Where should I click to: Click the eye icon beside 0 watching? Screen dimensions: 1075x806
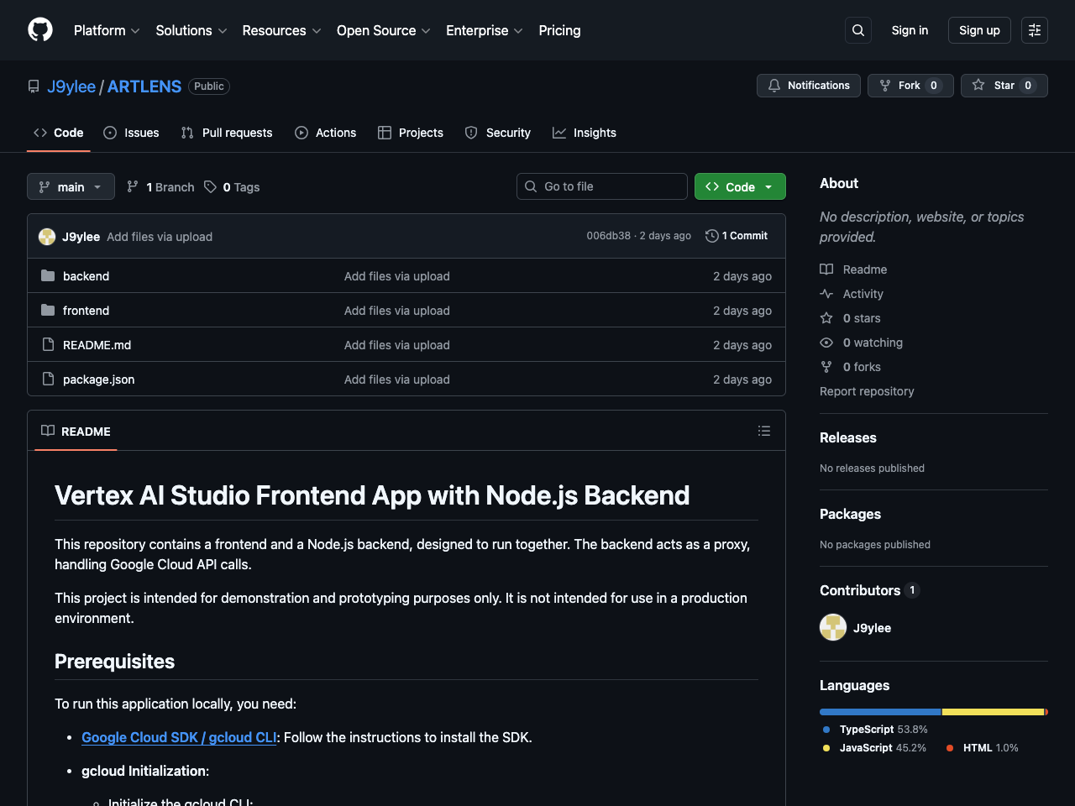(826, 343)
